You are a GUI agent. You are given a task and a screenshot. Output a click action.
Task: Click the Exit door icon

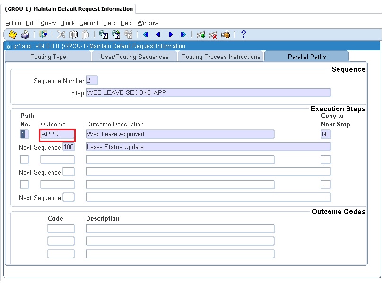pyautogui.click(x=43, y=34)
